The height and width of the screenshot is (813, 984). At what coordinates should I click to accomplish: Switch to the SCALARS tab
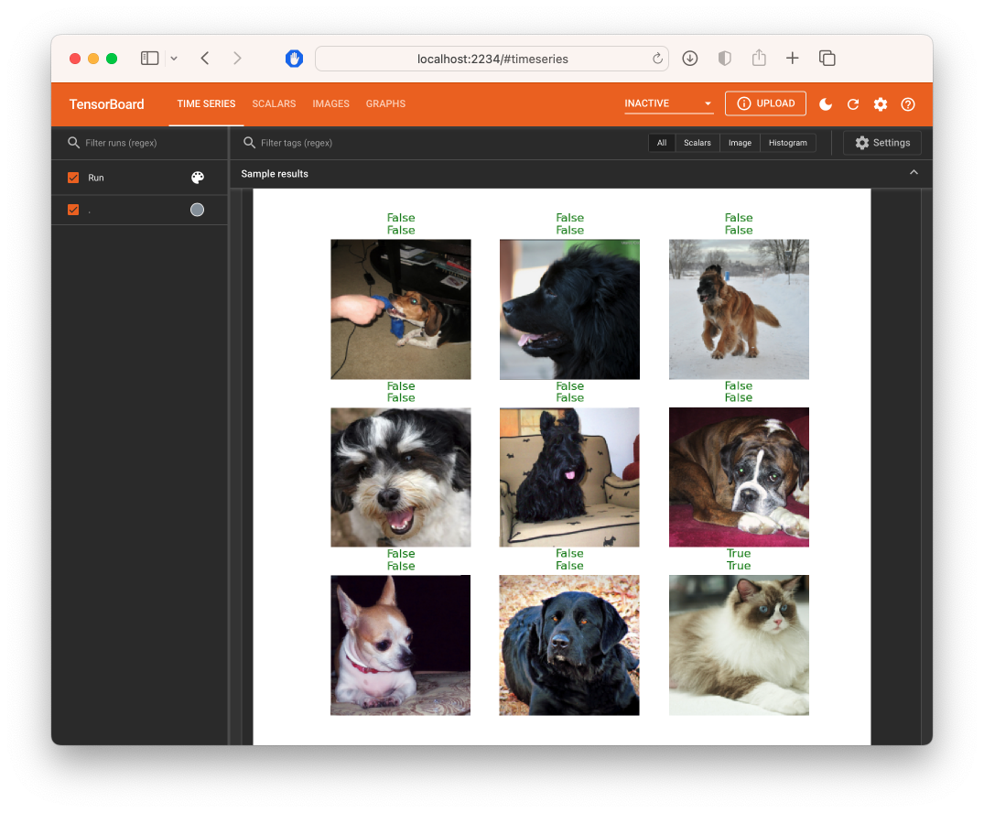click(x=274, y=104)
